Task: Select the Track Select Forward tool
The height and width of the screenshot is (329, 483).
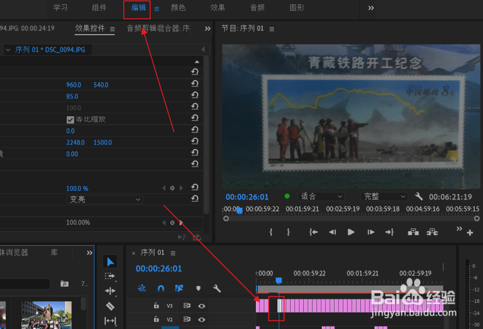Action: pyautogui.click(x=110, y=276)
